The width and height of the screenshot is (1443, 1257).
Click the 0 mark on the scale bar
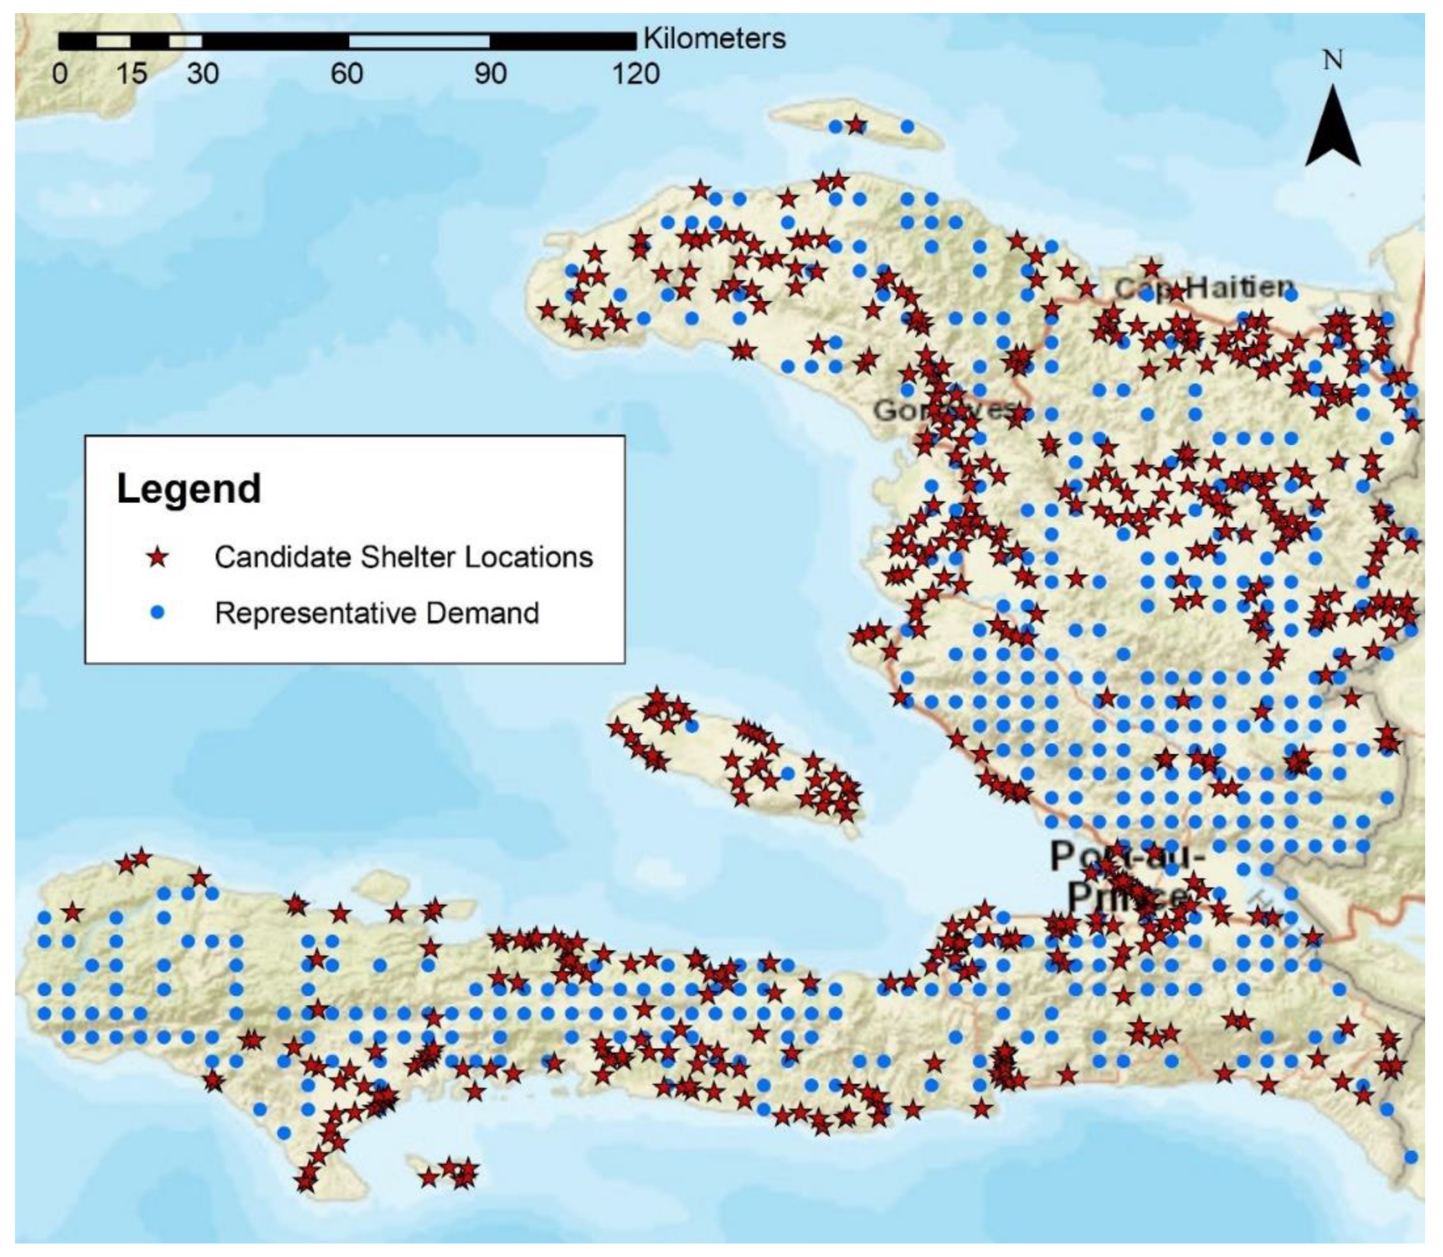[x=61, y=73]
